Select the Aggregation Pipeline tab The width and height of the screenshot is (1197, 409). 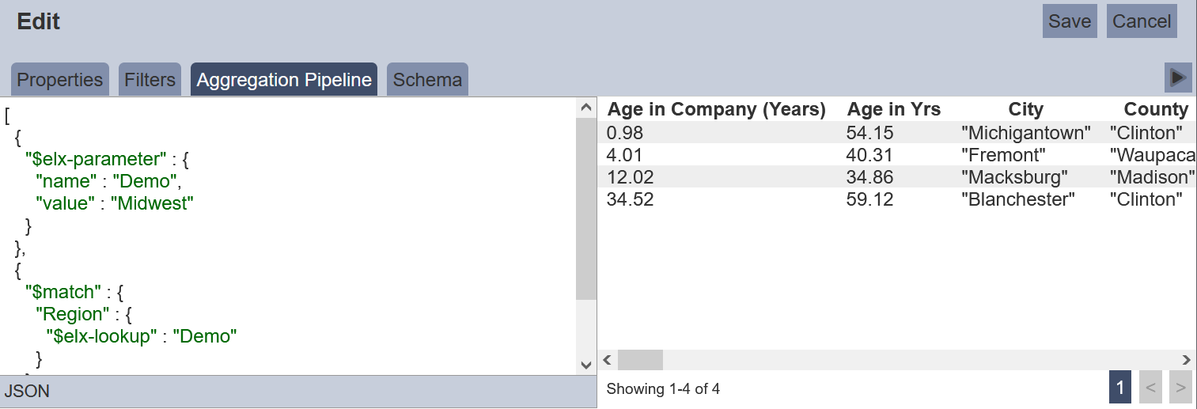284,80
